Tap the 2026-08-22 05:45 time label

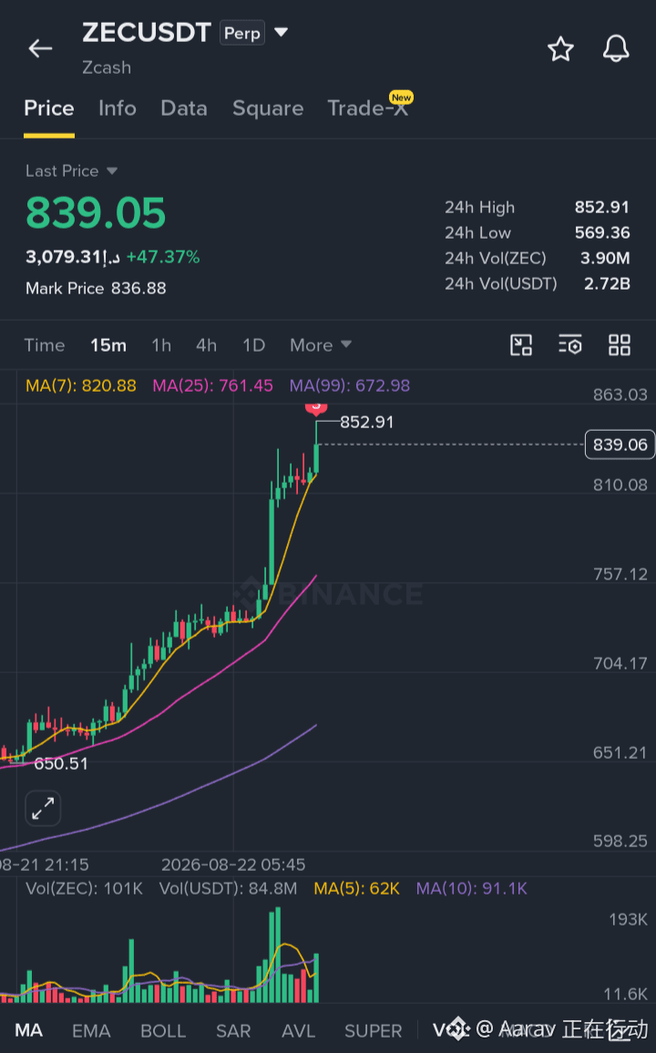tap(233, 864)
